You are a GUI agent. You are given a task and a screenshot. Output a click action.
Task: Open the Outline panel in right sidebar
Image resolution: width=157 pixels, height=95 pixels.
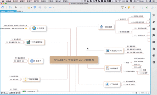[154, 15]
